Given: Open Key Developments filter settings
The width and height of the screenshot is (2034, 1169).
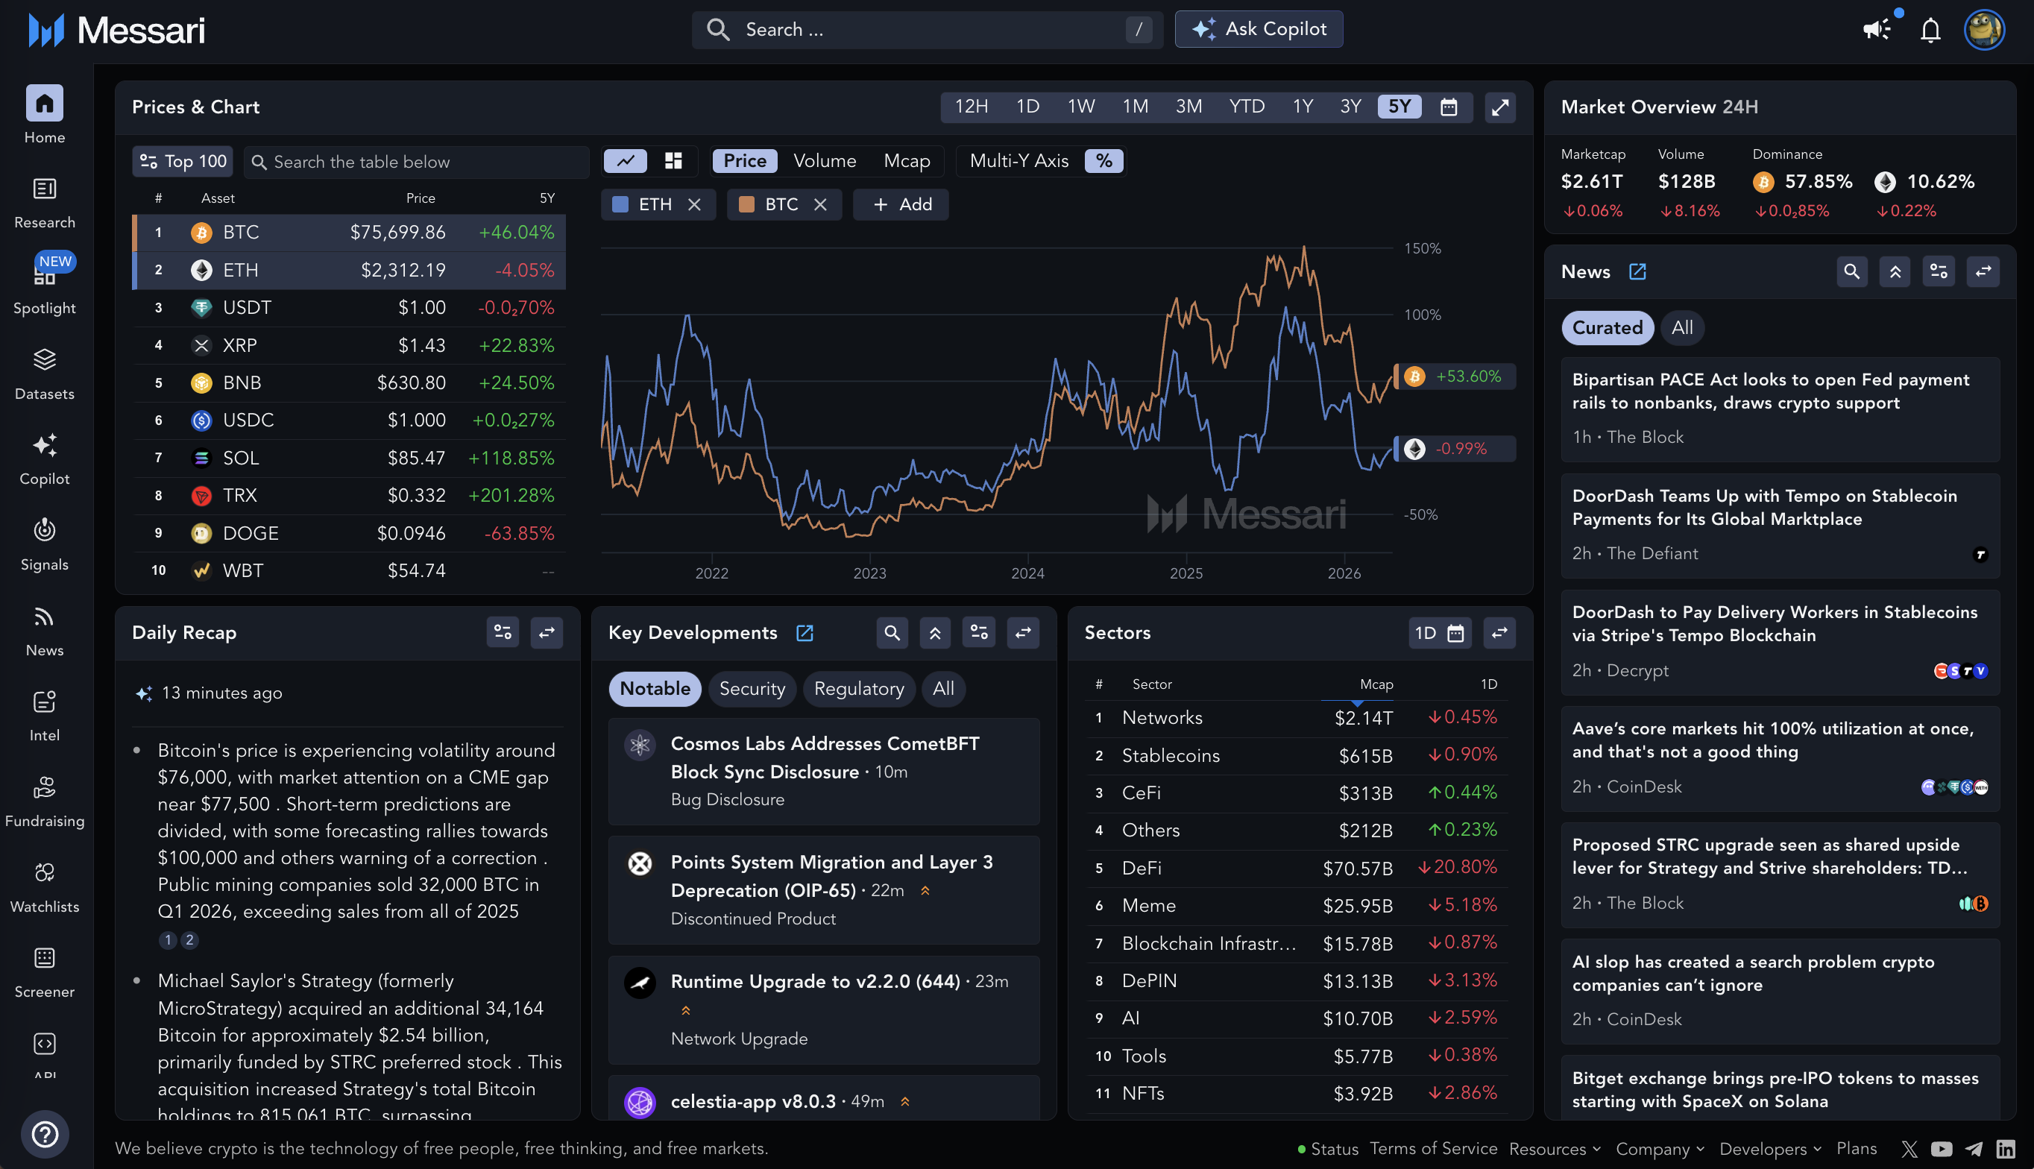Looking at the screenshot, I should point(978,633).
